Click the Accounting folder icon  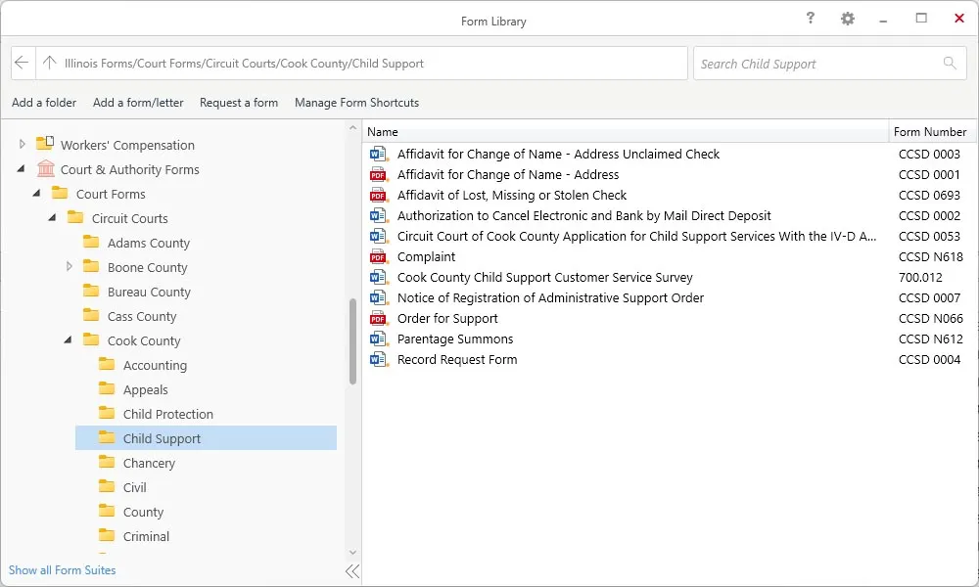(x=107, y=364)
